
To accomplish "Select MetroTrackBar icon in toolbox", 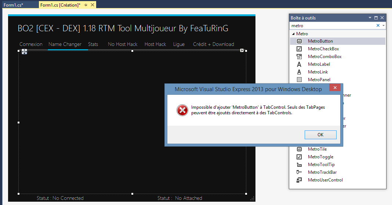I will point(299,172).
